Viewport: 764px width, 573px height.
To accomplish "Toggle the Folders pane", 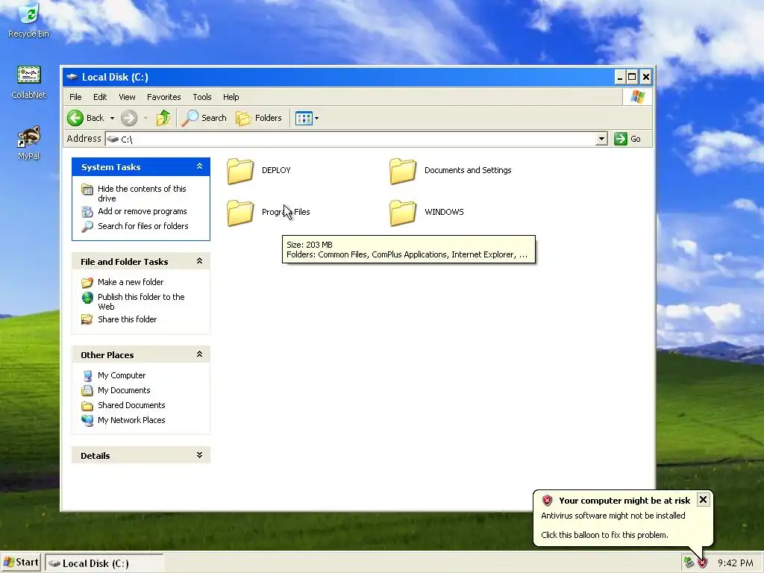I will [259, 118].
